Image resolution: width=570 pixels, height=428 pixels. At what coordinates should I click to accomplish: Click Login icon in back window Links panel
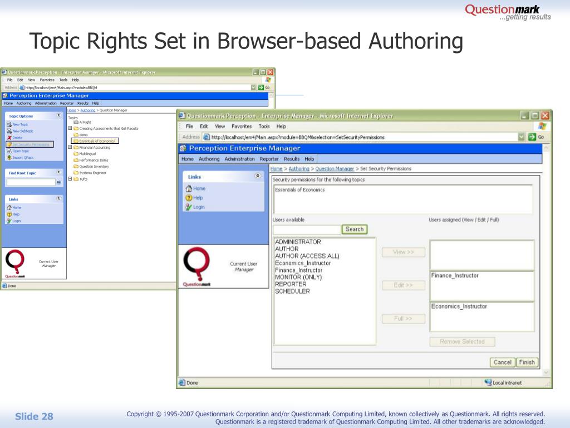9,221
